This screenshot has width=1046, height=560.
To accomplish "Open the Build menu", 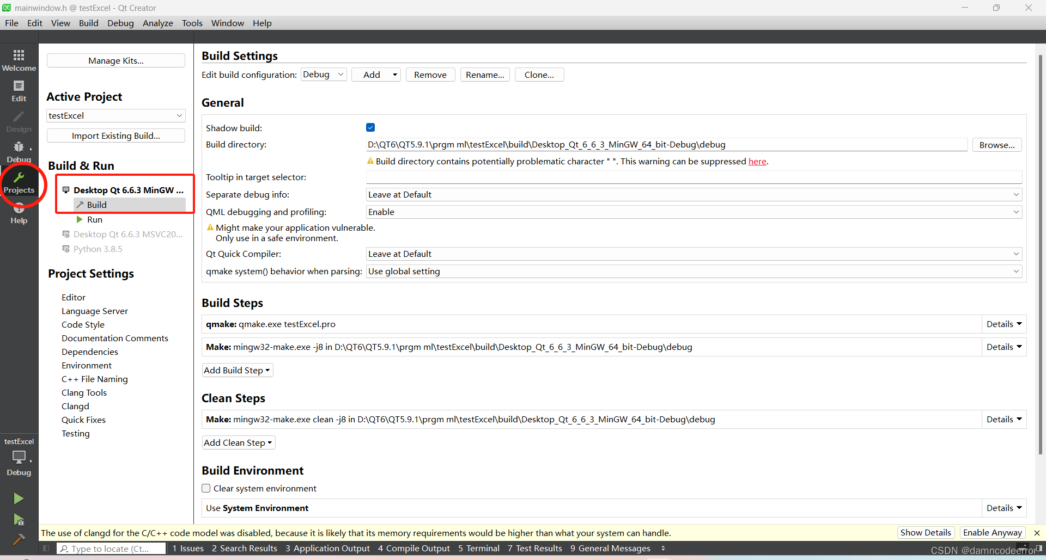I will (x=88, y=23).
